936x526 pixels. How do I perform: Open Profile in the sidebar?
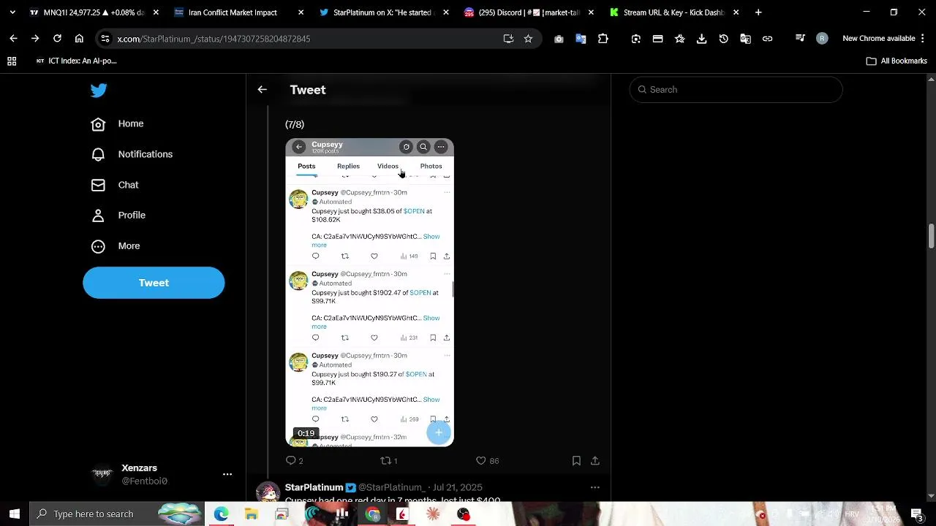(118, 216)
